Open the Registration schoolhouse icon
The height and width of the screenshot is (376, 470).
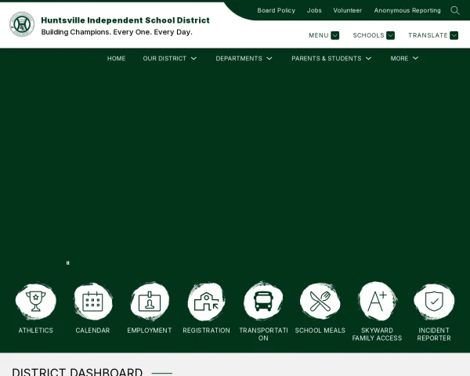tap(207, 302)
